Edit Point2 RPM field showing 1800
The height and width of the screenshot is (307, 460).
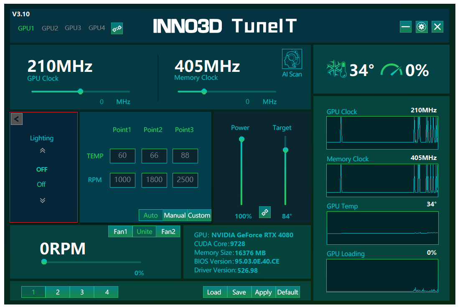click(x=154, y=180)
